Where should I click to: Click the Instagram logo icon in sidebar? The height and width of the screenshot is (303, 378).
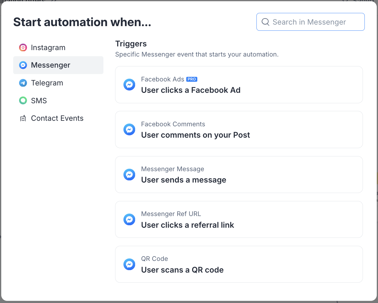[23, 48]
